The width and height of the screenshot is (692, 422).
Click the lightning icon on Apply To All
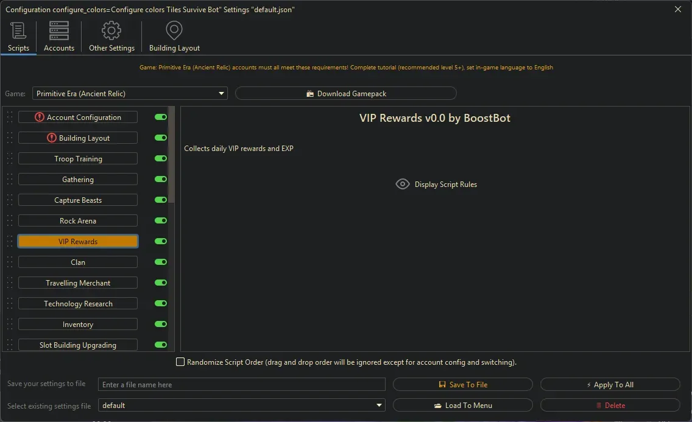tap(590, 384)
